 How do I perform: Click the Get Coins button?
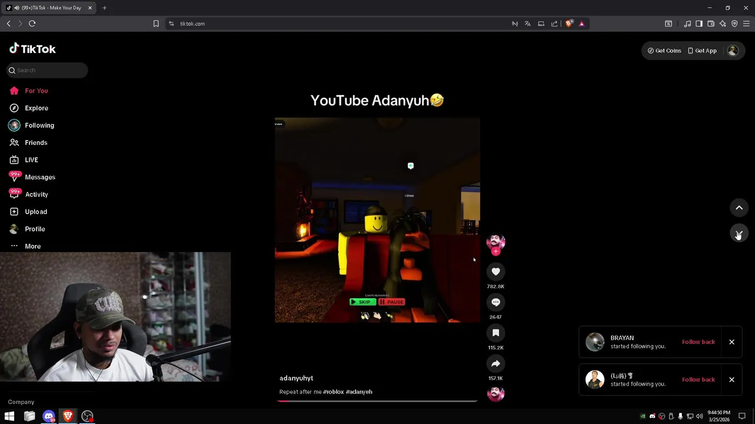tap(664, 51)
